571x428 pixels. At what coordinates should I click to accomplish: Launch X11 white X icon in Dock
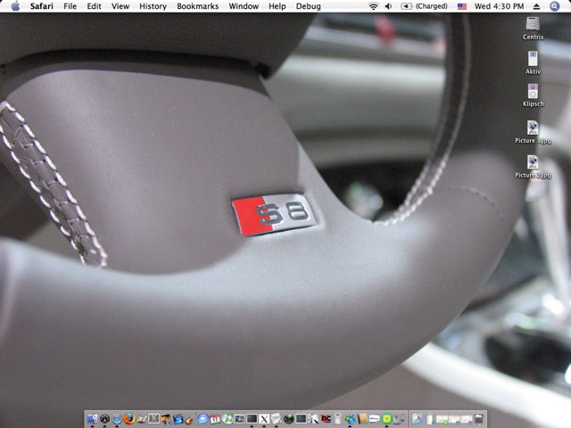click(264, 419)
